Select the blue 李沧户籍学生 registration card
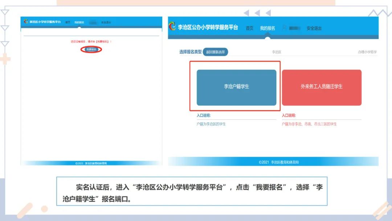This screenshot has width=392, height=221. 237,87
